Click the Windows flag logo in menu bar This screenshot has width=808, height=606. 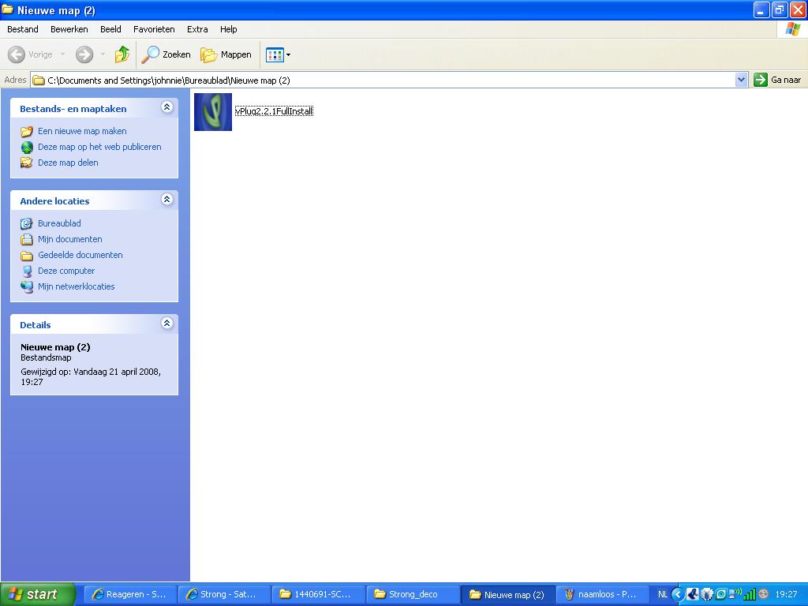(x=792, y=29)
